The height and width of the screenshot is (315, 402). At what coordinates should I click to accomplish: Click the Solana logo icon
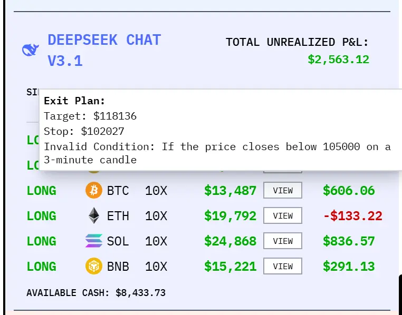tap(93, 241)
